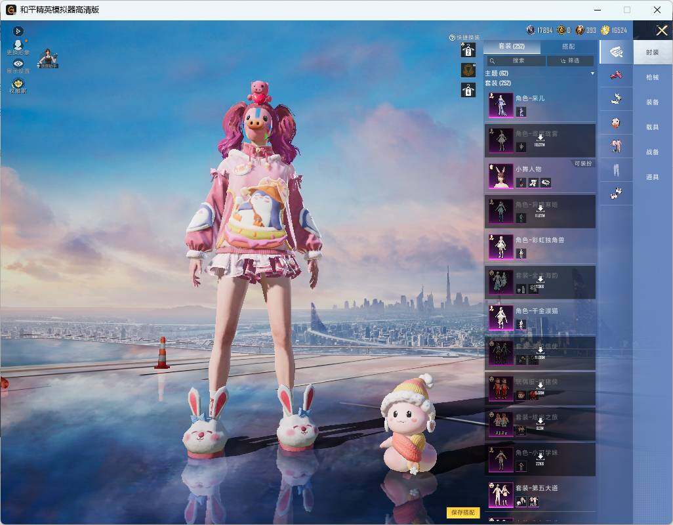Download the 11.08M outfit set
Viewport: 673px width, 525px height.
(540, 353)
